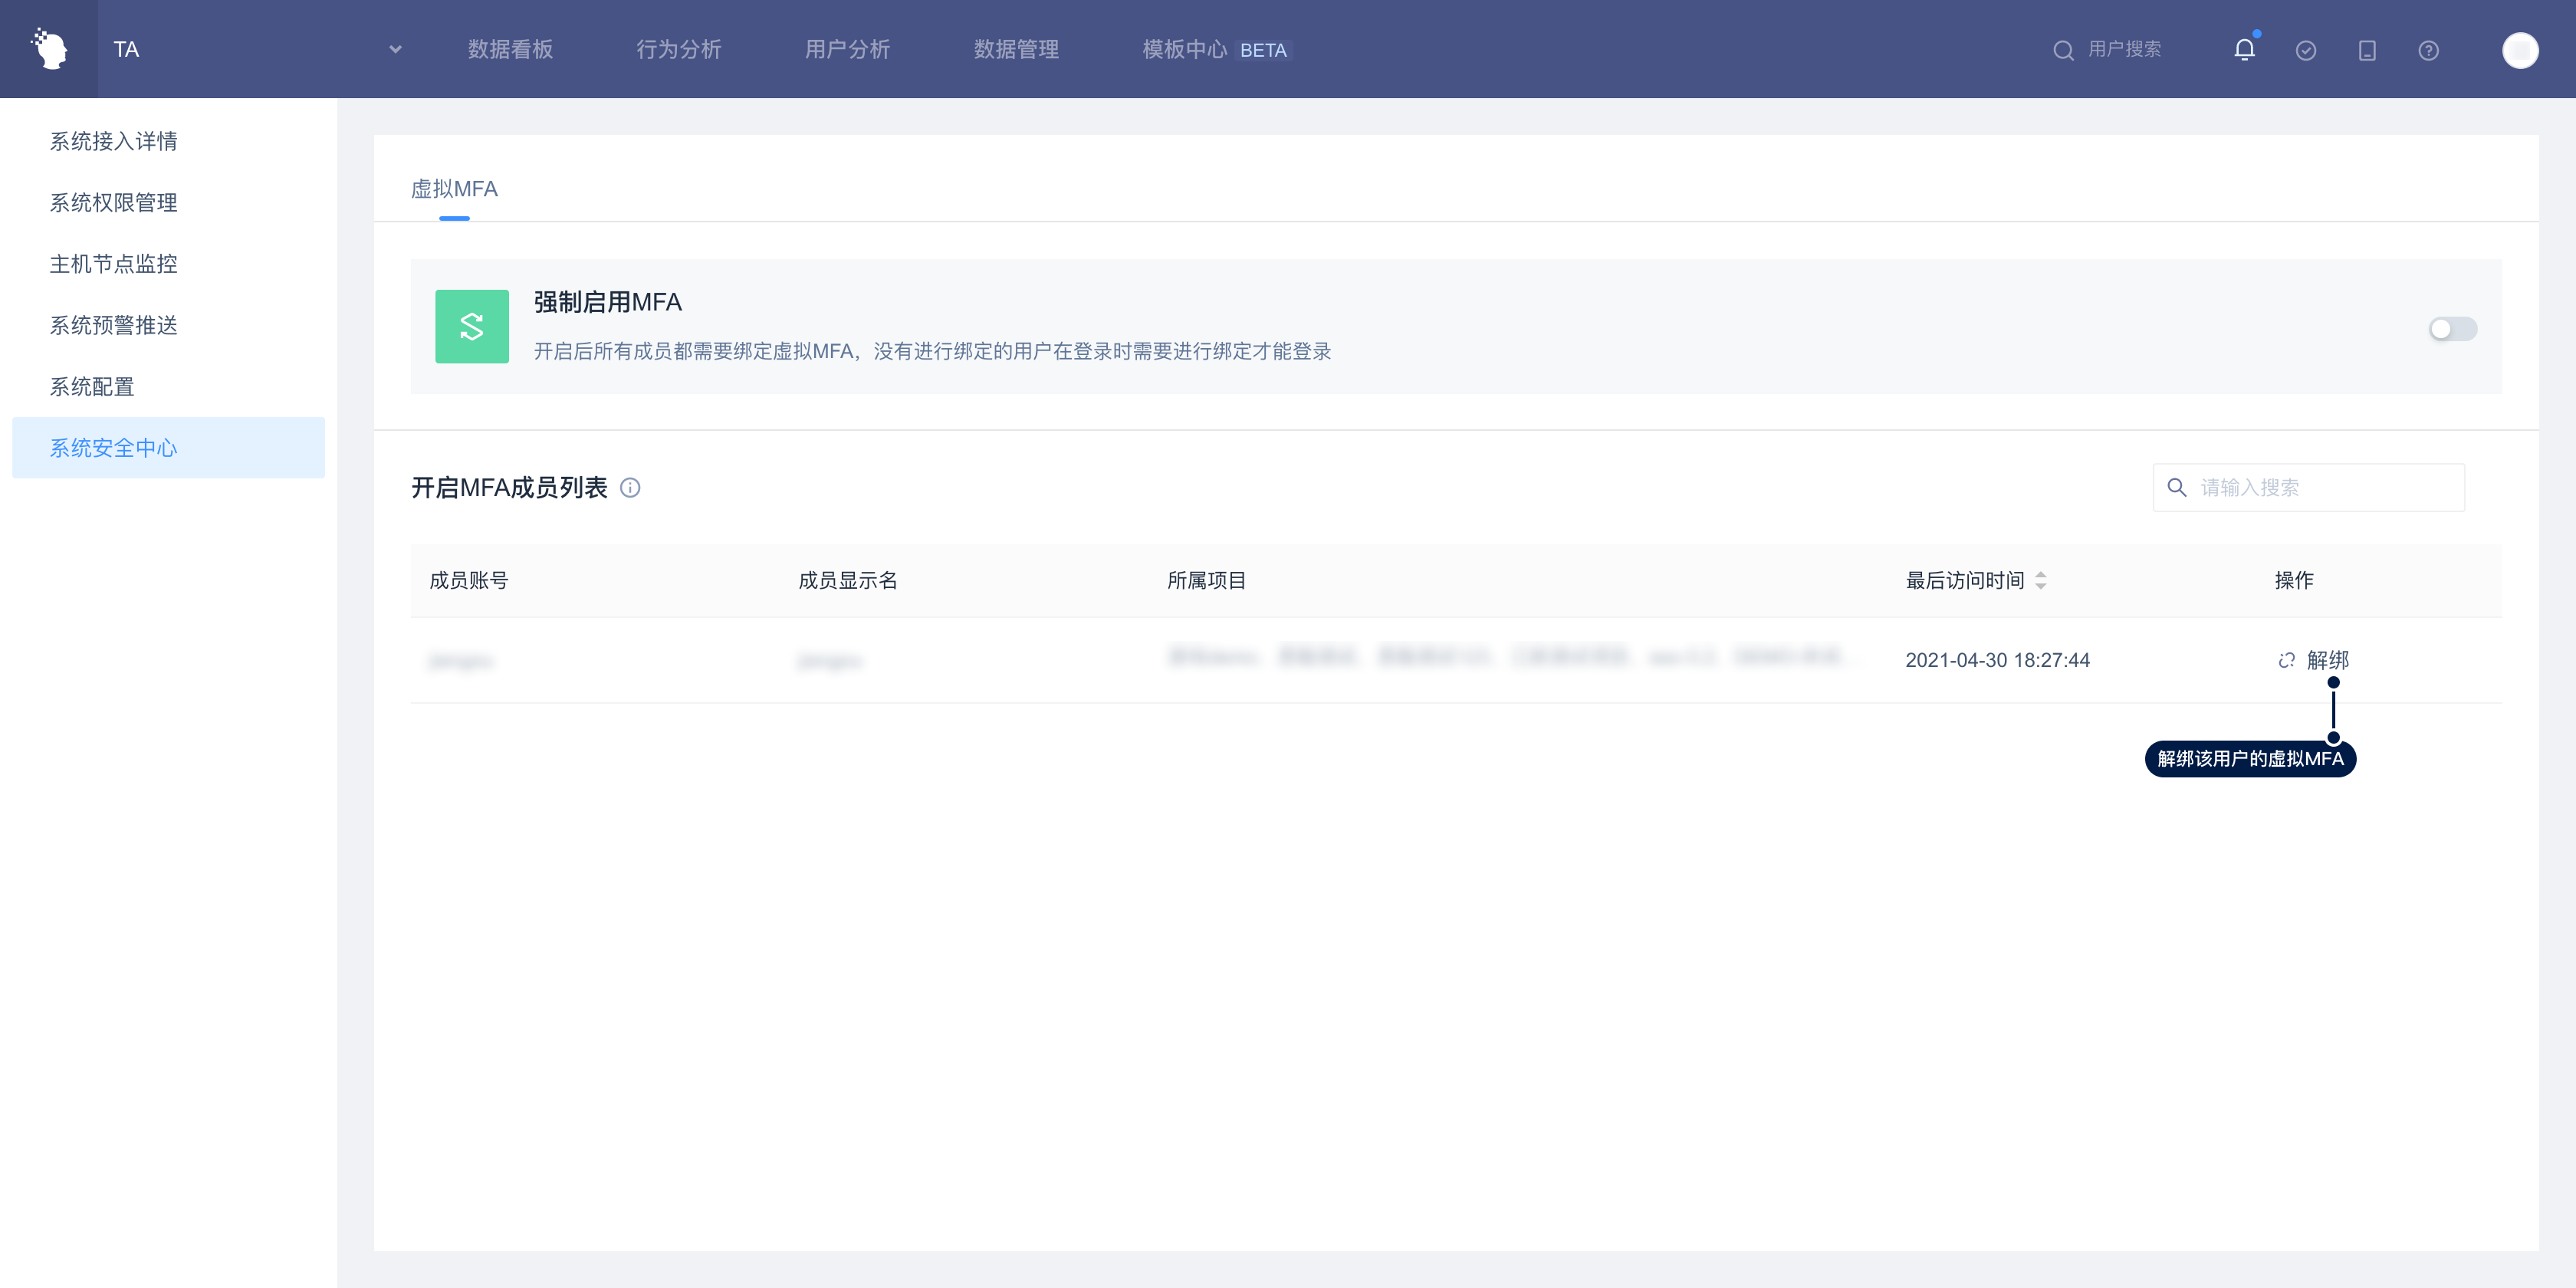2576x1288 pixels.
Task: Click the mobile device icon in header
Action: [2367, 50]
